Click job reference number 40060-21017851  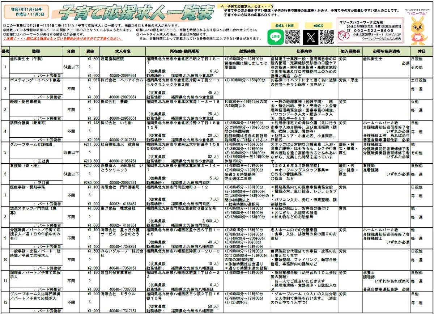coord(123,140)
